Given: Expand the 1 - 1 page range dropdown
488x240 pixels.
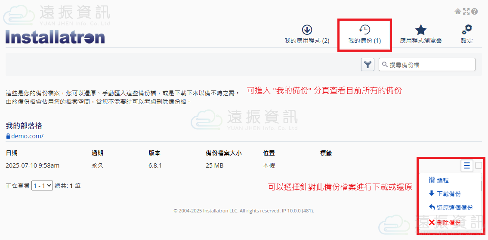Looking at the screenshot, I should [42, 186].
